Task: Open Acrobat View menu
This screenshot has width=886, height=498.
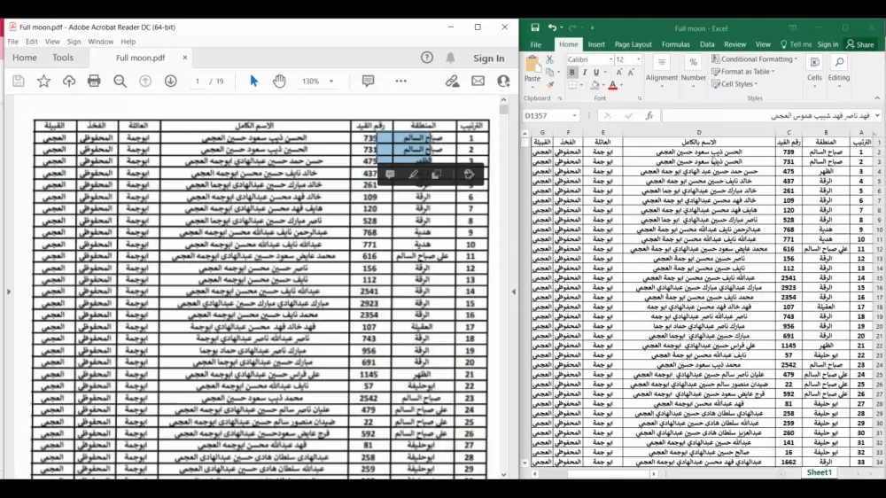Action: point(52,42)
